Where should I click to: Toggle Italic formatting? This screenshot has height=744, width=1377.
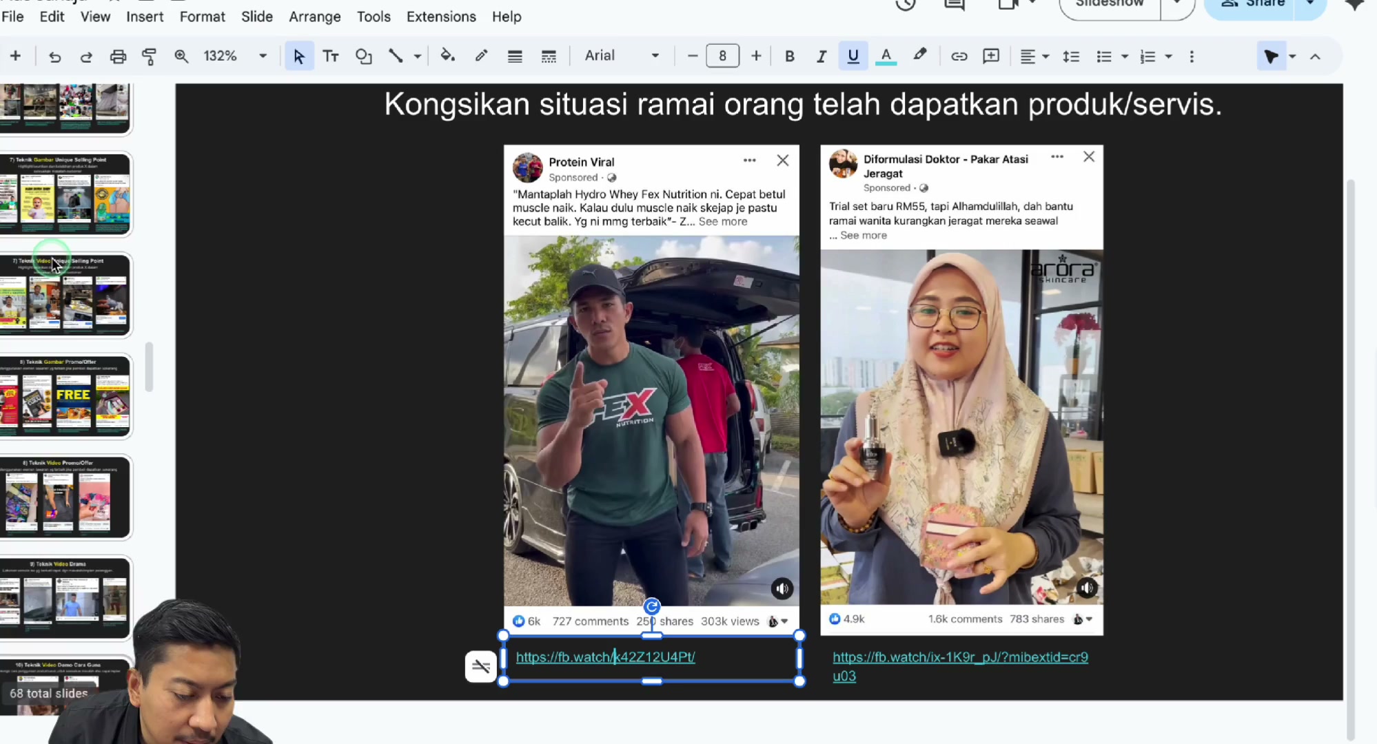821,56
